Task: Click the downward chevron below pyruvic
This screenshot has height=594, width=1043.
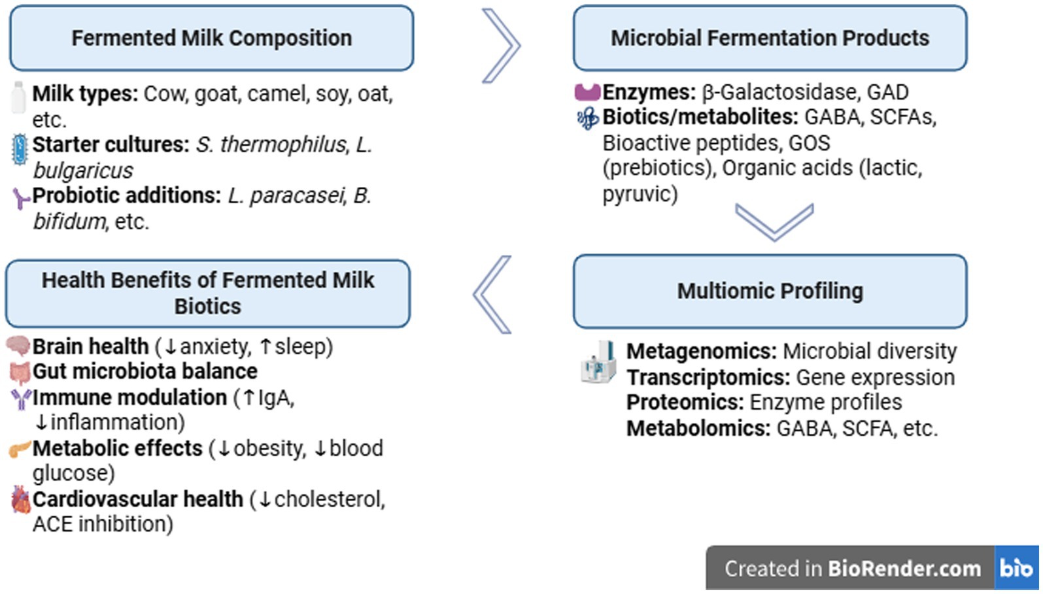Action: (x=774, y=221)
